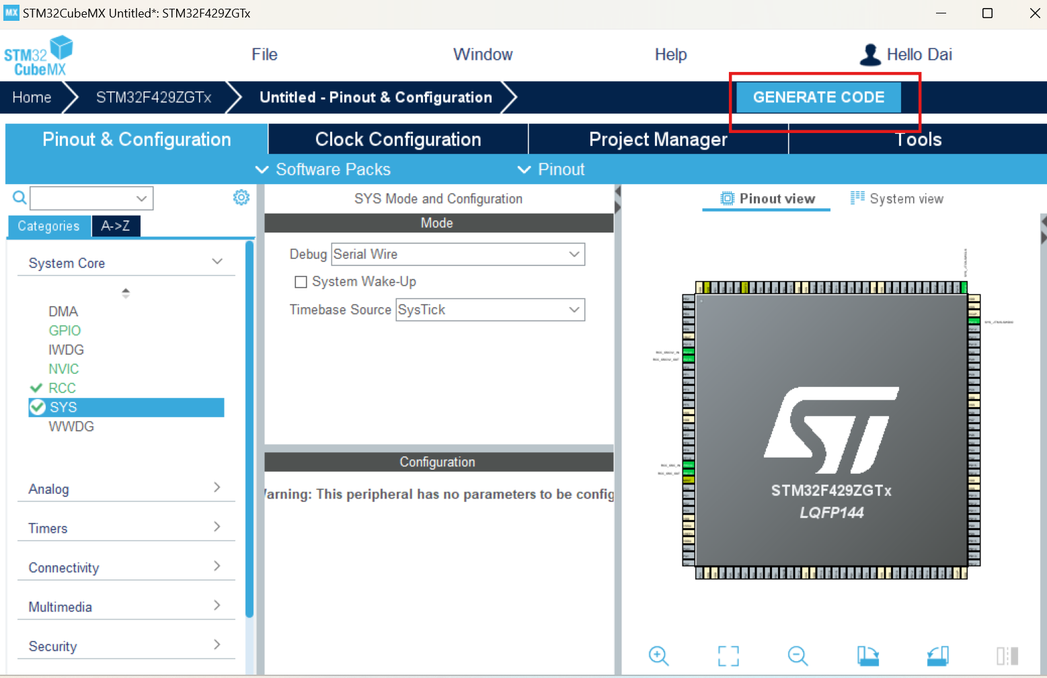Click the STM32CubeMX logo

tap(38, 56)
